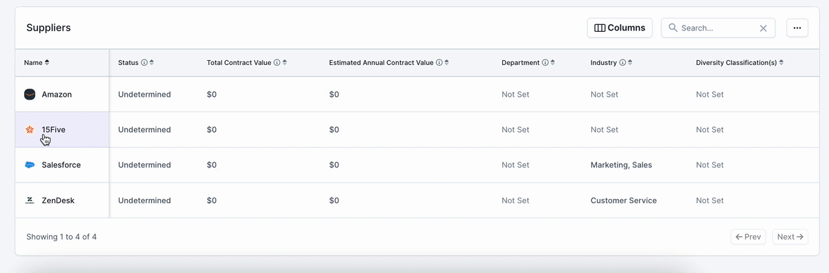829x273 pixels.
Task: Select Salesforce's Marketing, Sales industry cell
Action: (x=621, y=165)
